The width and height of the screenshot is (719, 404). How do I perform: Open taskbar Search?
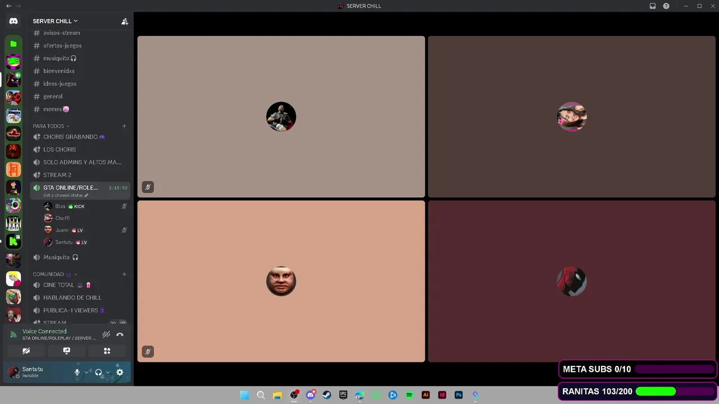coord(261,395)
